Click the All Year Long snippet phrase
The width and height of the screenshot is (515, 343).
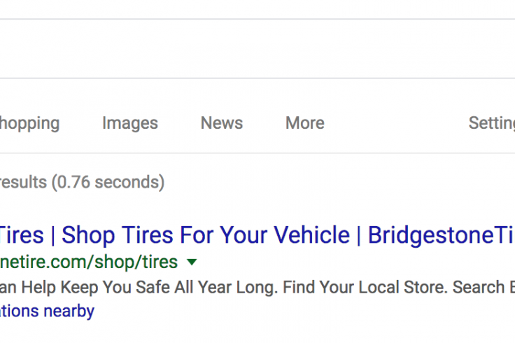click(226, 287)
